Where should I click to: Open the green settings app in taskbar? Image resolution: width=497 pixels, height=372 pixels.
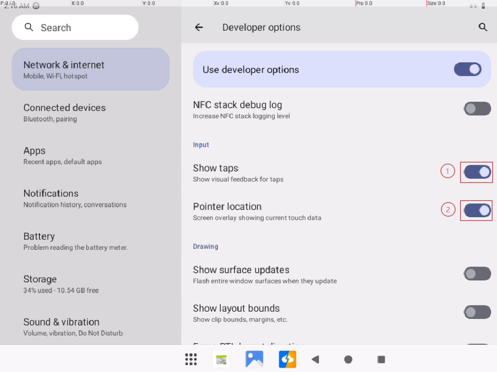(x=221, y=360)
